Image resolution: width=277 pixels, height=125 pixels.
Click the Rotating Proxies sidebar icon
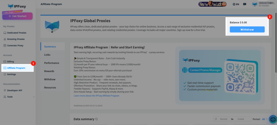[5, 39]
